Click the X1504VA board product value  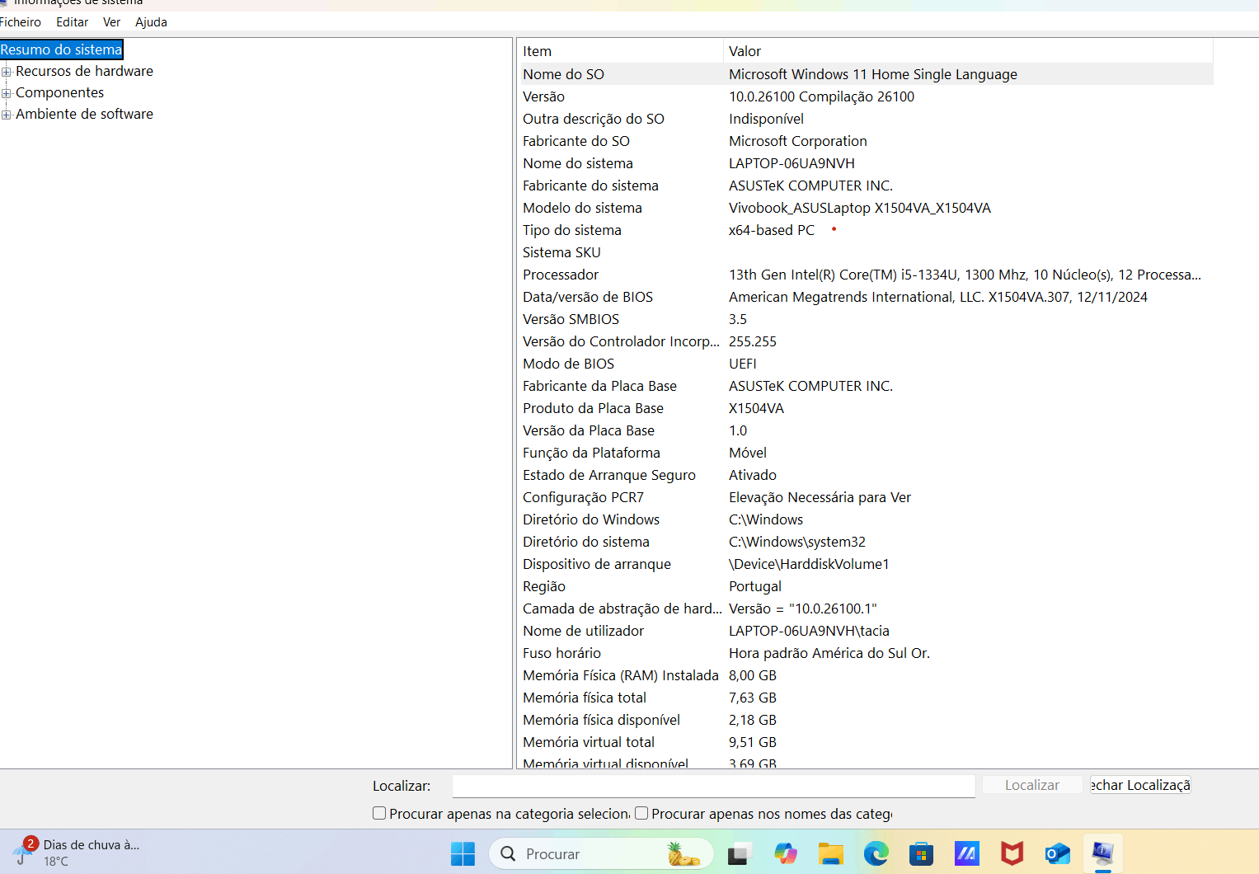pyautogui.click(x=756, y=408)
